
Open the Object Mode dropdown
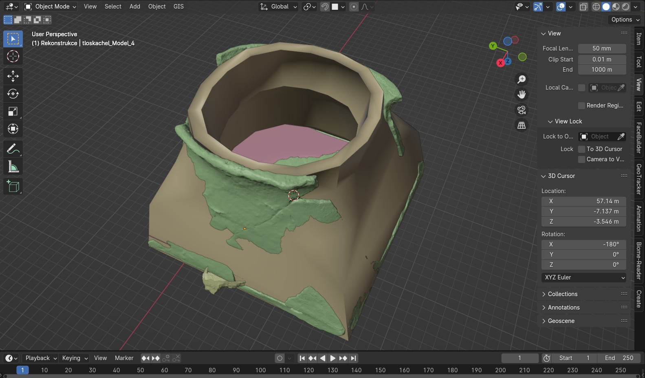pos(51,7)
